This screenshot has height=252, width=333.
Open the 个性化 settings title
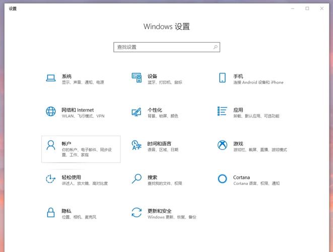click(x=155, y=110)
